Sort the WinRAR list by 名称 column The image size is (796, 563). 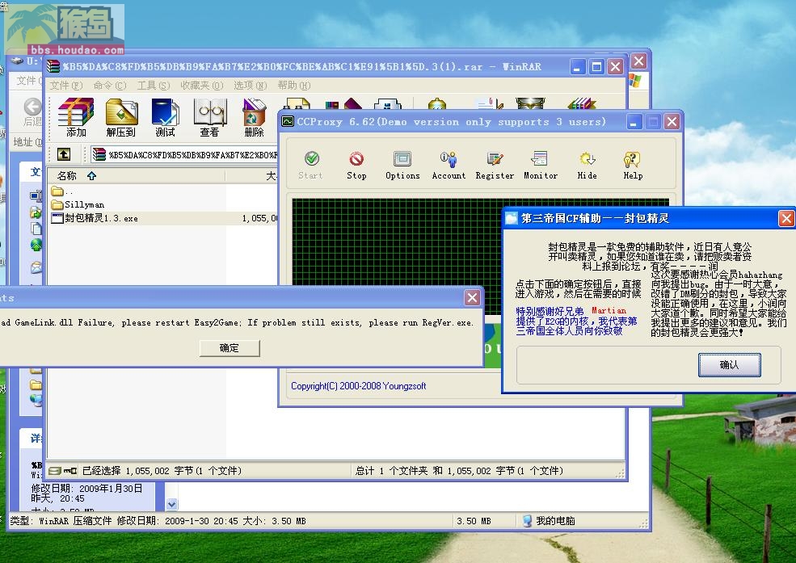point(136,176)
